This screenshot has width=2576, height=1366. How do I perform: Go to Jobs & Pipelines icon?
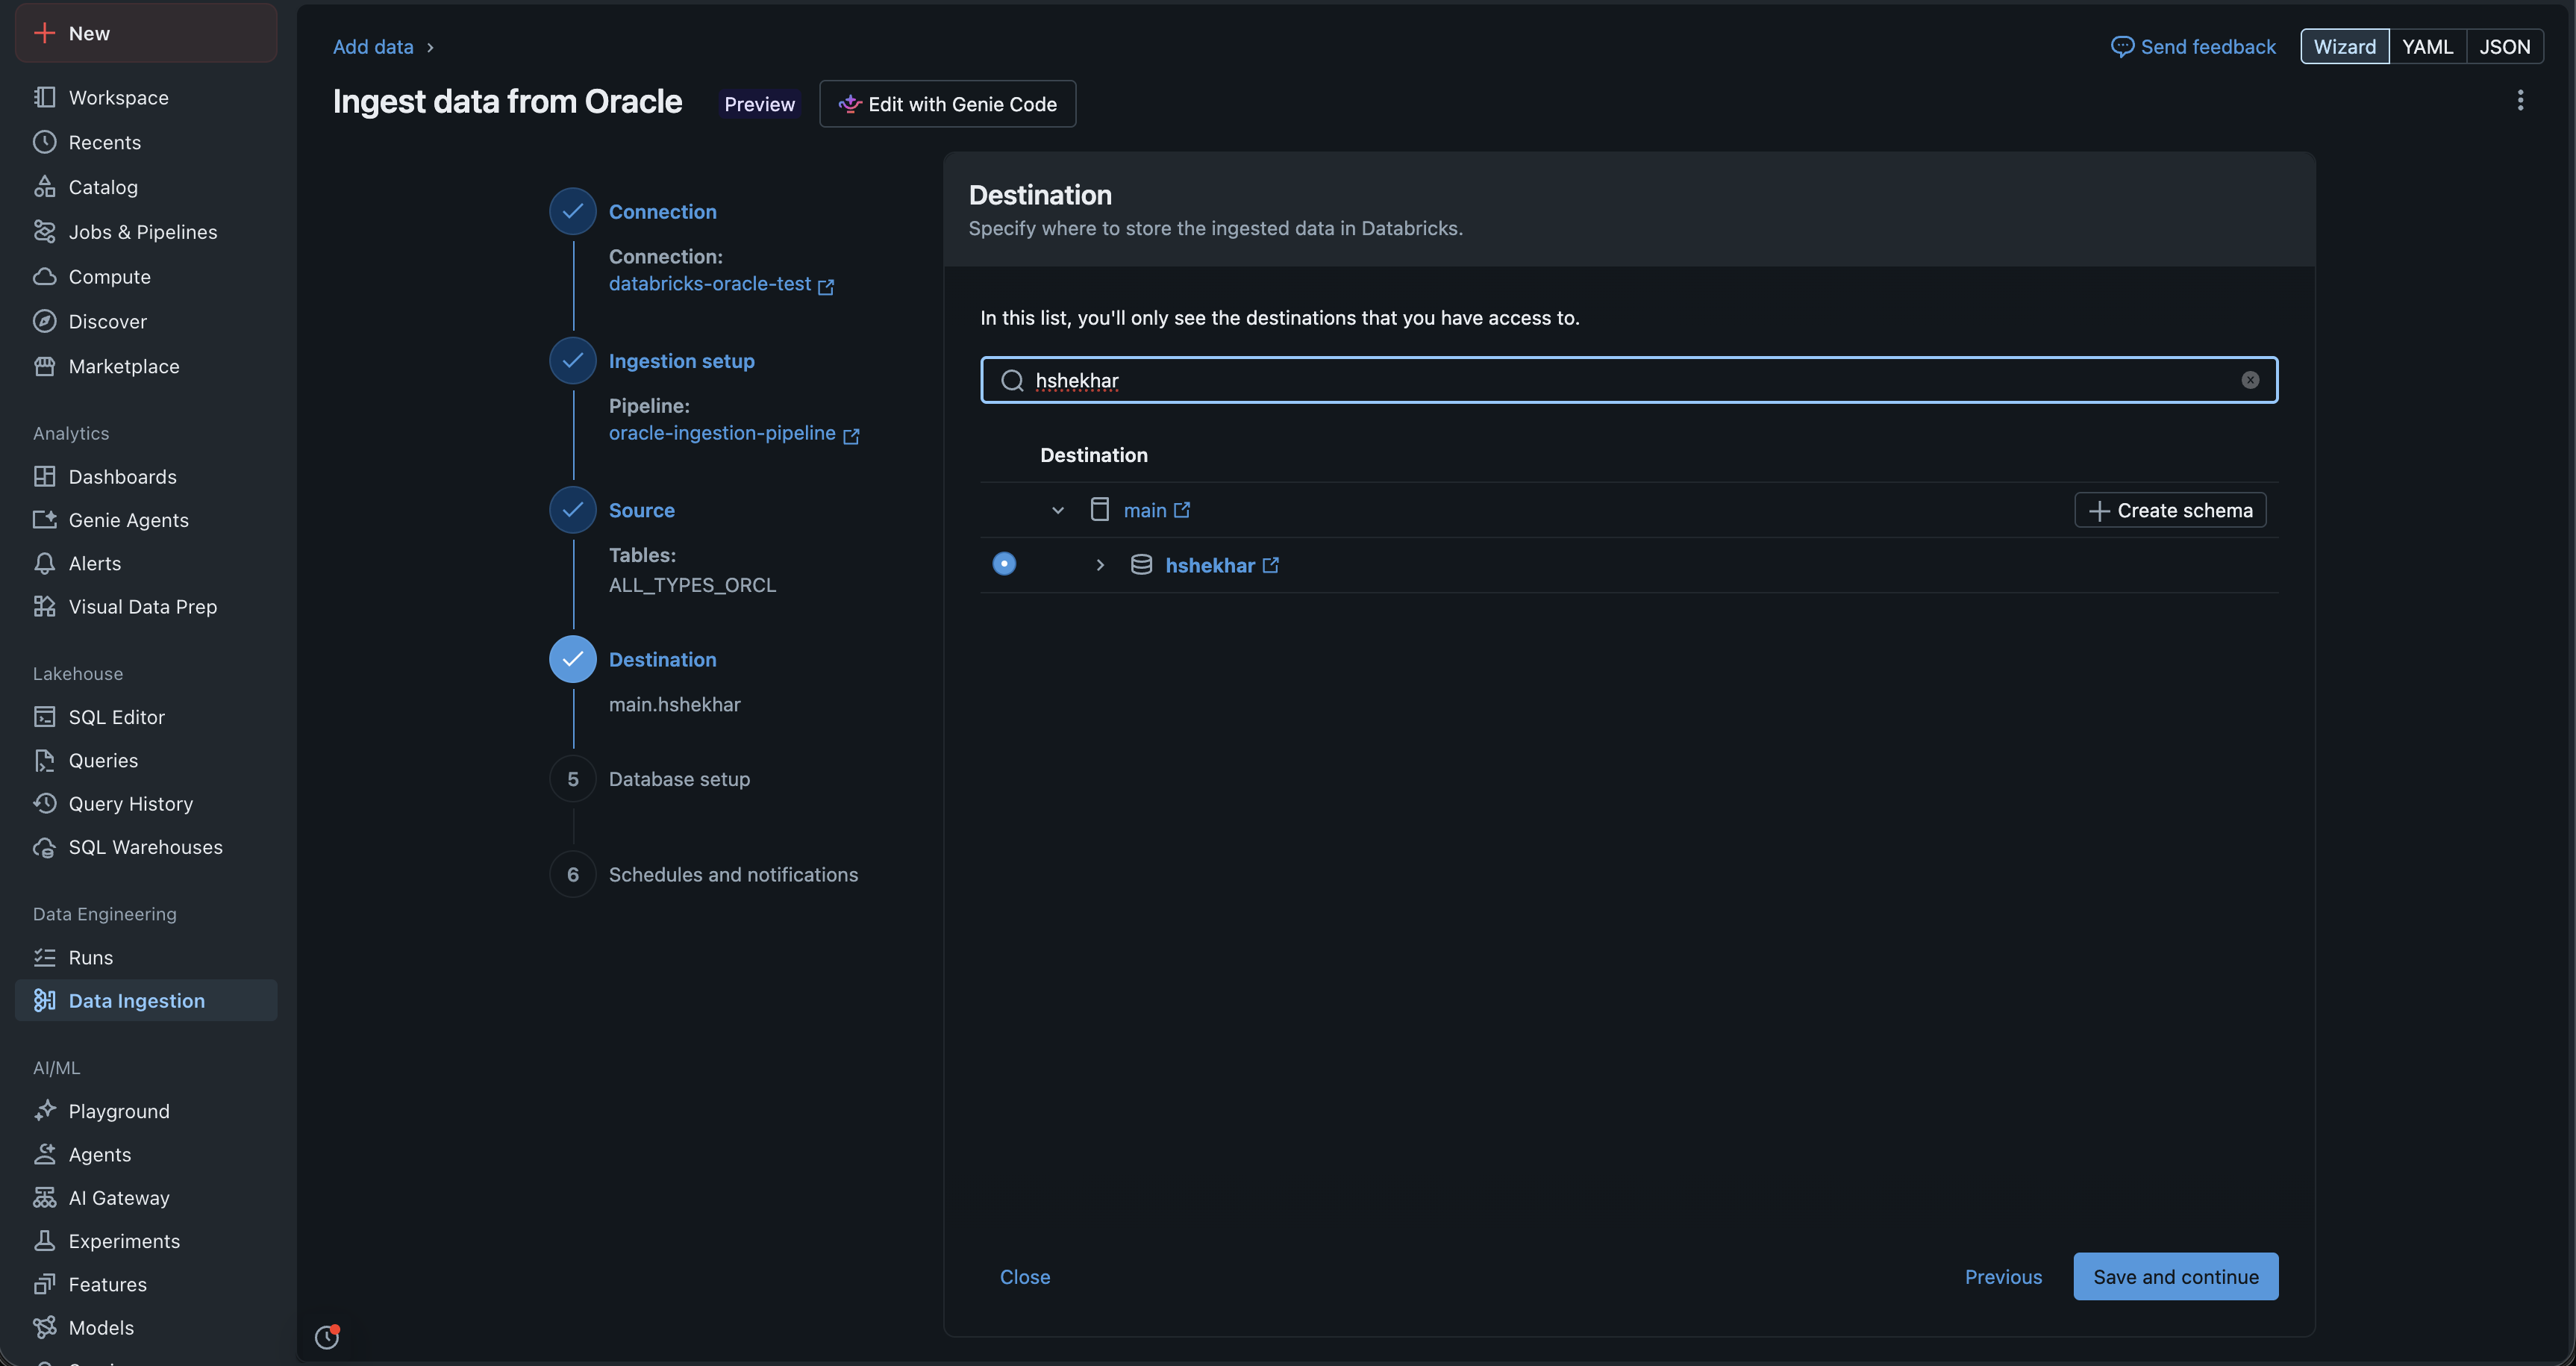pos(44,232)
